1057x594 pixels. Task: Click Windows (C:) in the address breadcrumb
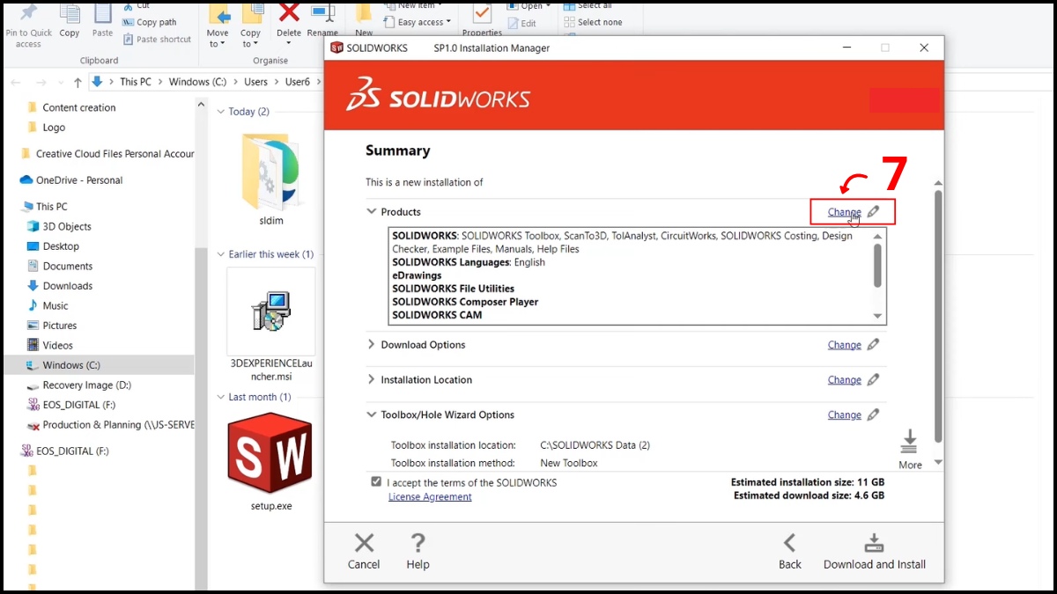pyautogui.click(x=197, y=82)
